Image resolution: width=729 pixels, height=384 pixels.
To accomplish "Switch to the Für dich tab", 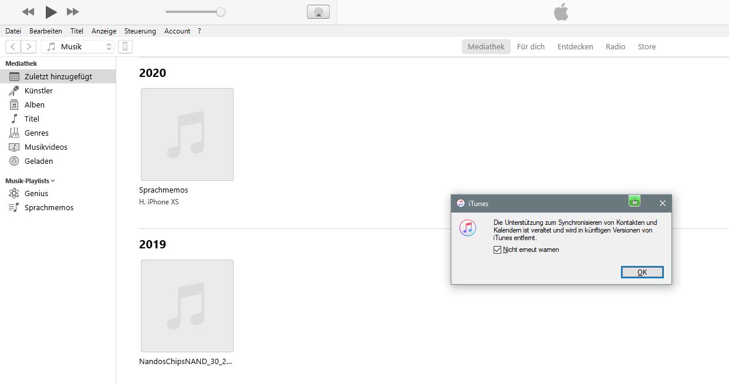I will [x=531, y=46].
